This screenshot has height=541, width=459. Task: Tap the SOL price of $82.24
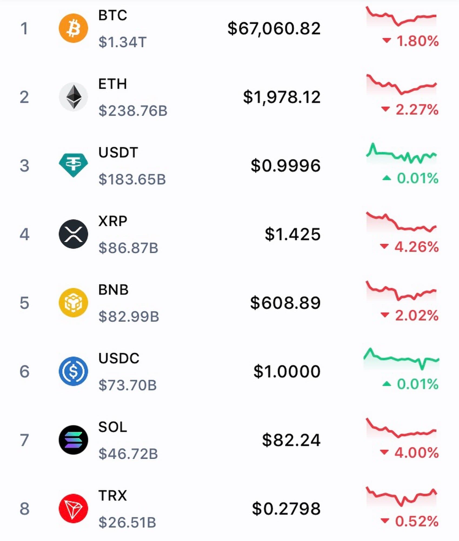pyautogui.click(x=291, y=440)
